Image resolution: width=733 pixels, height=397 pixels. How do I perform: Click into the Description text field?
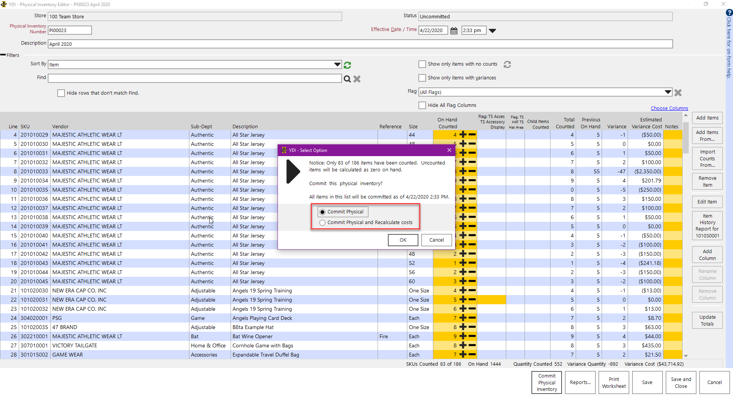360,44
